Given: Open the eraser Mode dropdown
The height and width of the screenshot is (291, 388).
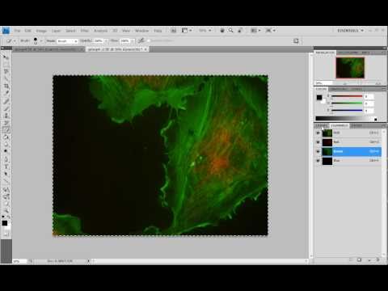Looking at the screenshot, I should point(67,41).
